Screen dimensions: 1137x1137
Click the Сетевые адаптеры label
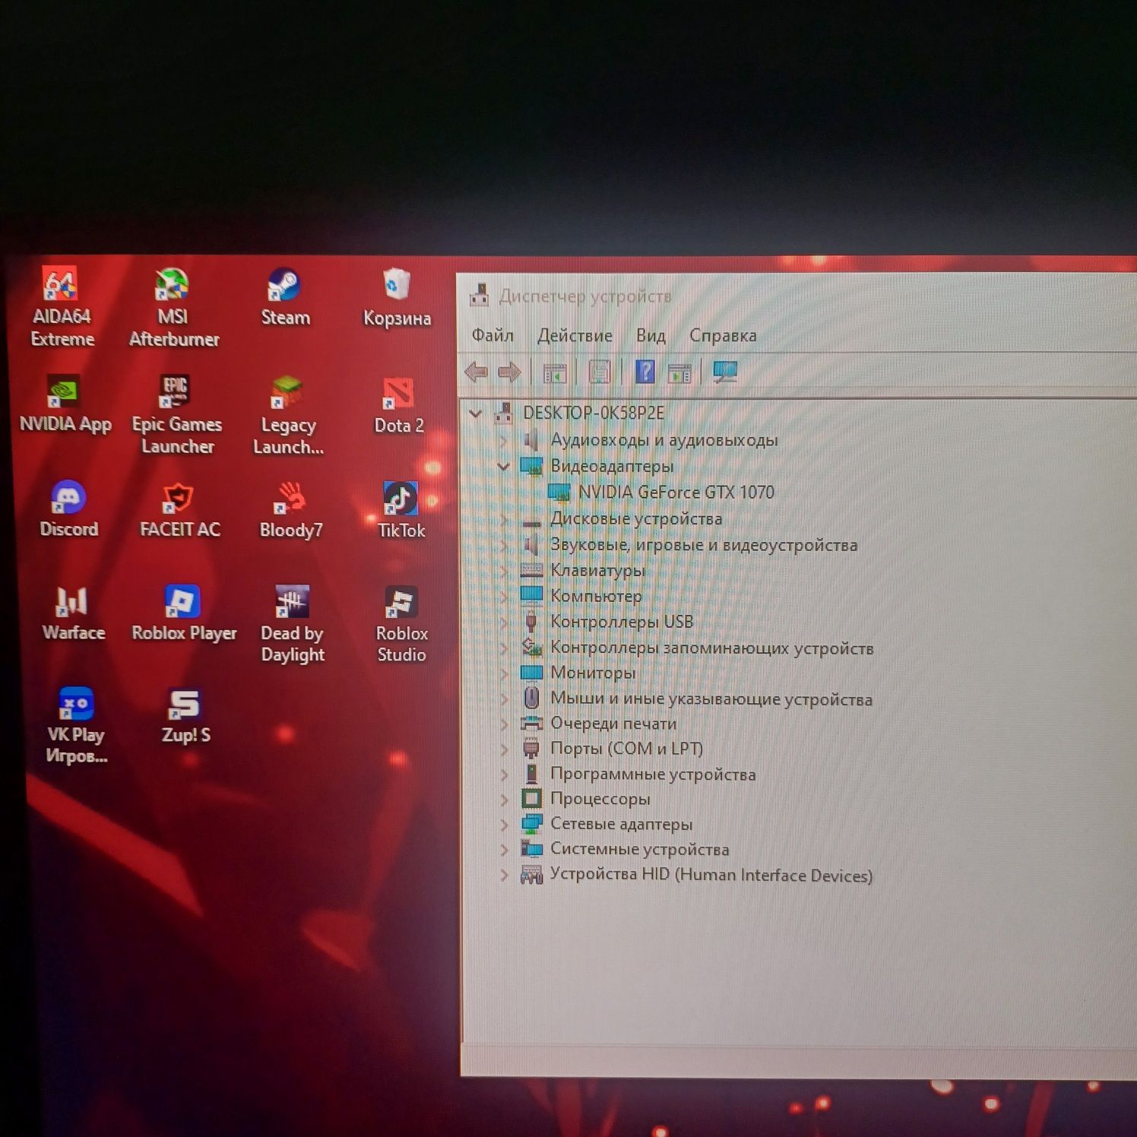(621, 824)
